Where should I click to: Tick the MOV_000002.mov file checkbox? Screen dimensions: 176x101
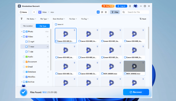(125, 74)
